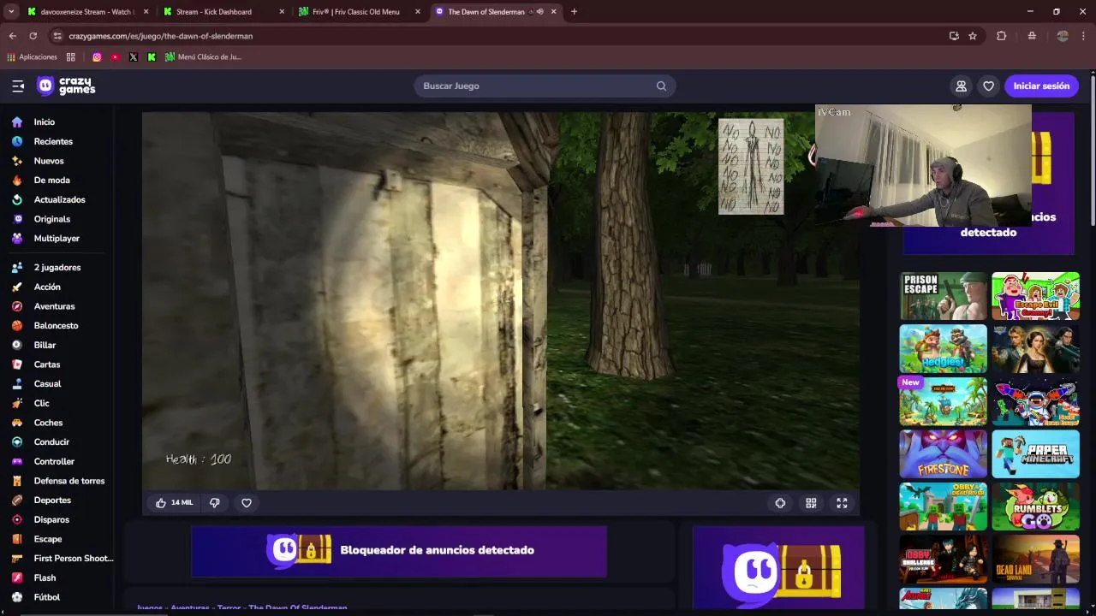1096x616 pixels.
Task: Switch to Friv Classic Old Menu tab
Action: (360, 12)
